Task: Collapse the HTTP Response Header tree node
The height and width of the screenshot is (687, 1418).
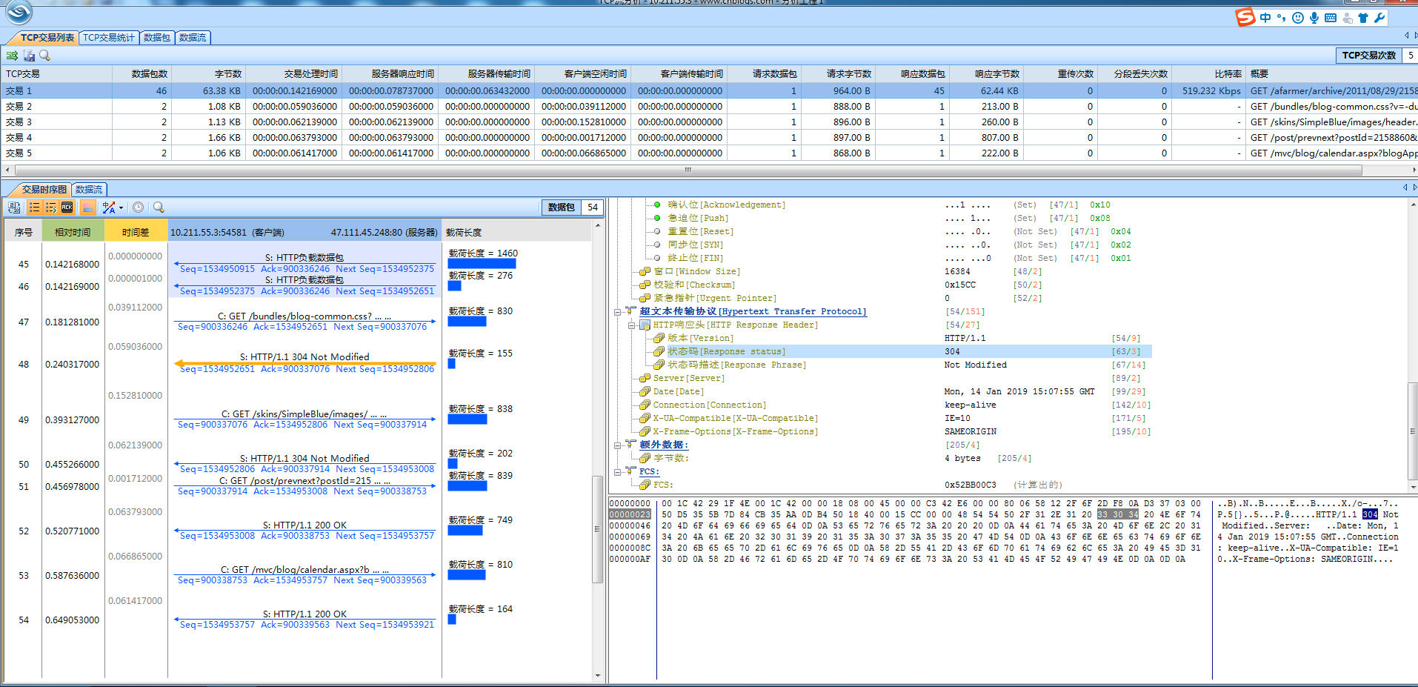Action: click(631, 325)
